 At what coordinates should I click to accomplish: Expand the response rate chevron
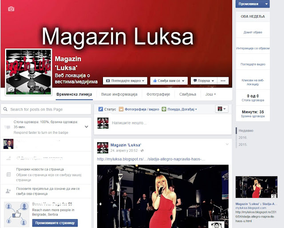click(87, 127)
